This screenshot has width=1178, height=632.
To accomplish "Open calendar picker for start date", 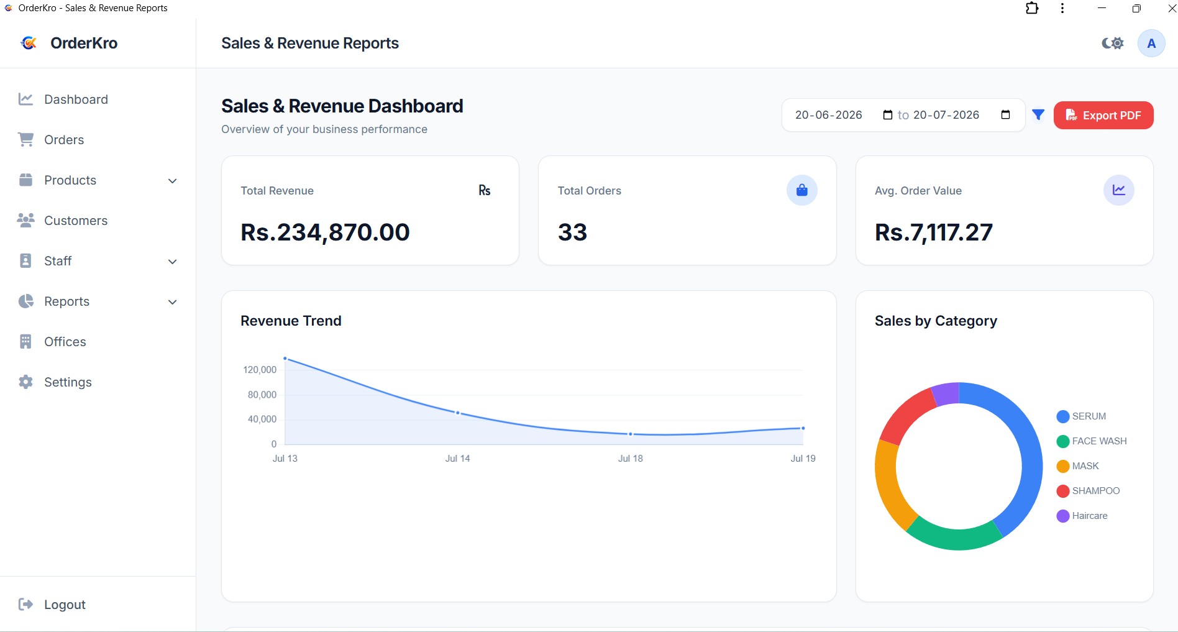I will 887,115.
